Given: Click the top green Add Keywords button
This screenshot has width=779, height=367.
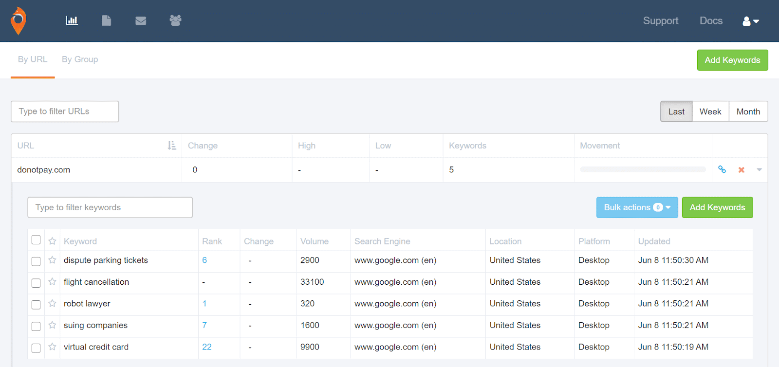Looking at the screenshot, I should [x=732, y=60].
